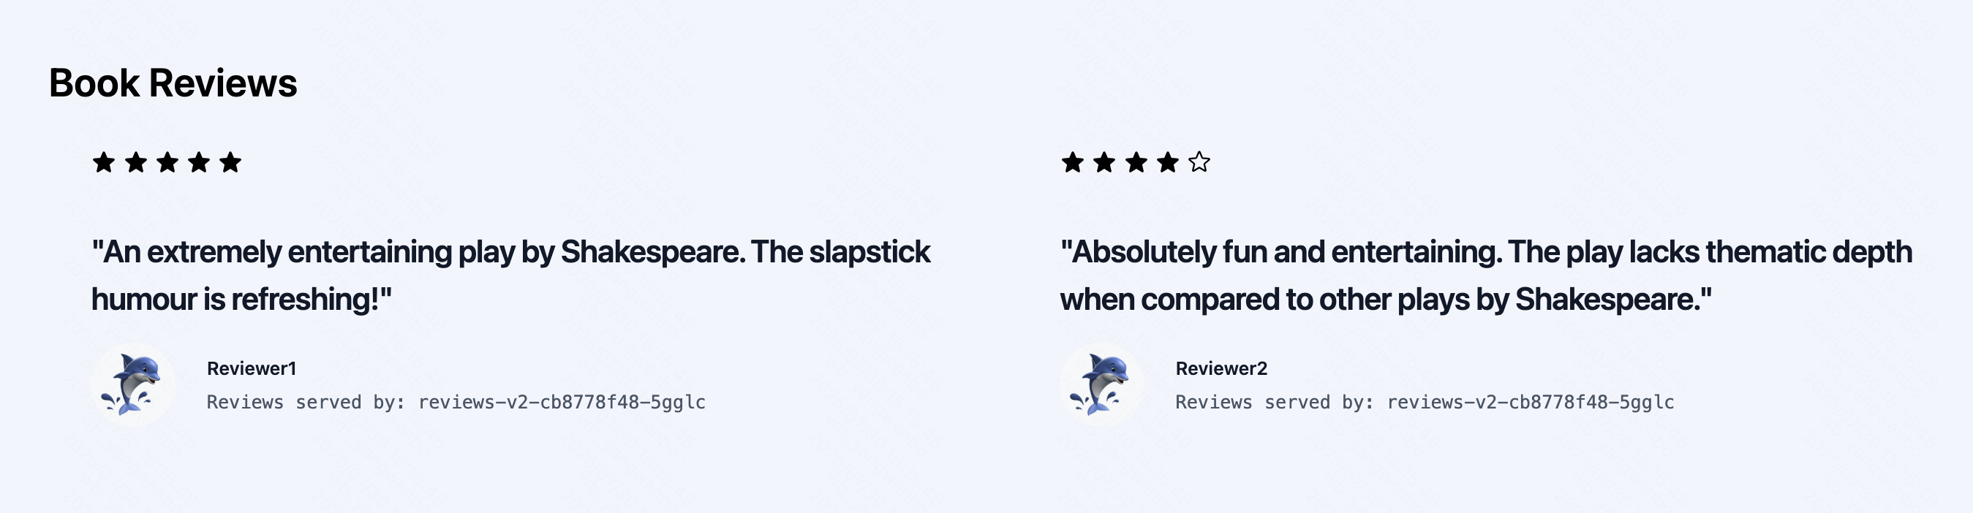
Task: Click the Book Reviews heading
Action: [x=173, y=83]
